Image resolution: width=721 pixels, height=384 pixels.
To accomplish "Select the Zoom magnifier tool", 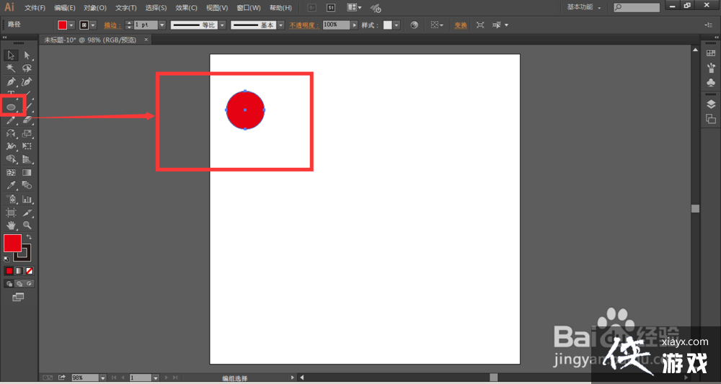I will (x=27, y=226).
